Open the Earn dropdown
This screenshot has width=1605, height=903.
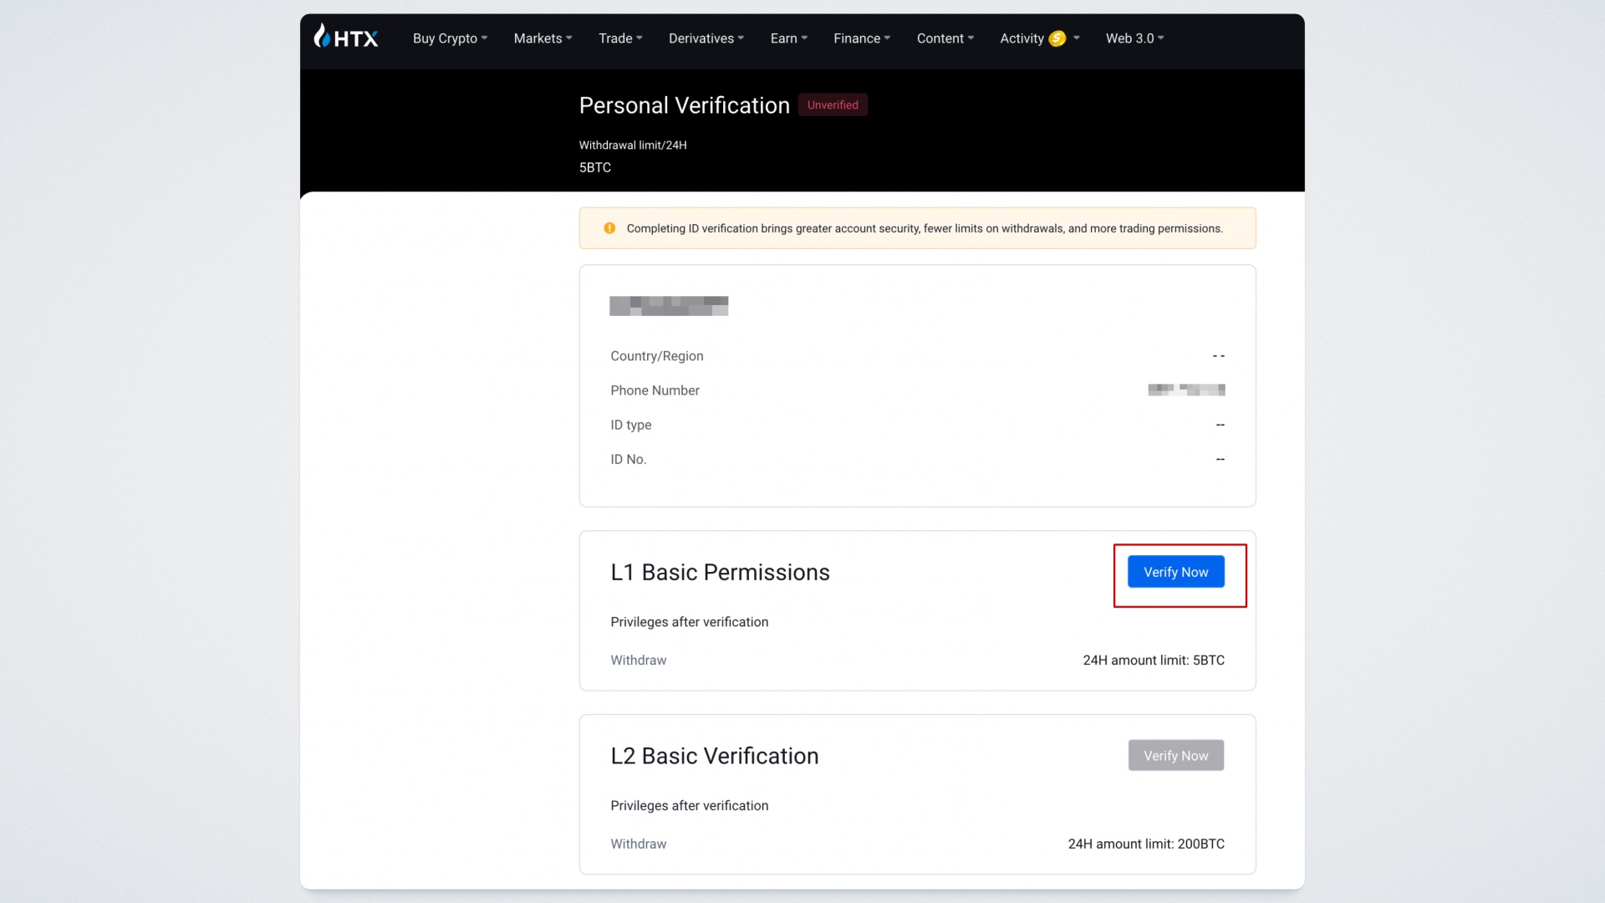(788, 38)
